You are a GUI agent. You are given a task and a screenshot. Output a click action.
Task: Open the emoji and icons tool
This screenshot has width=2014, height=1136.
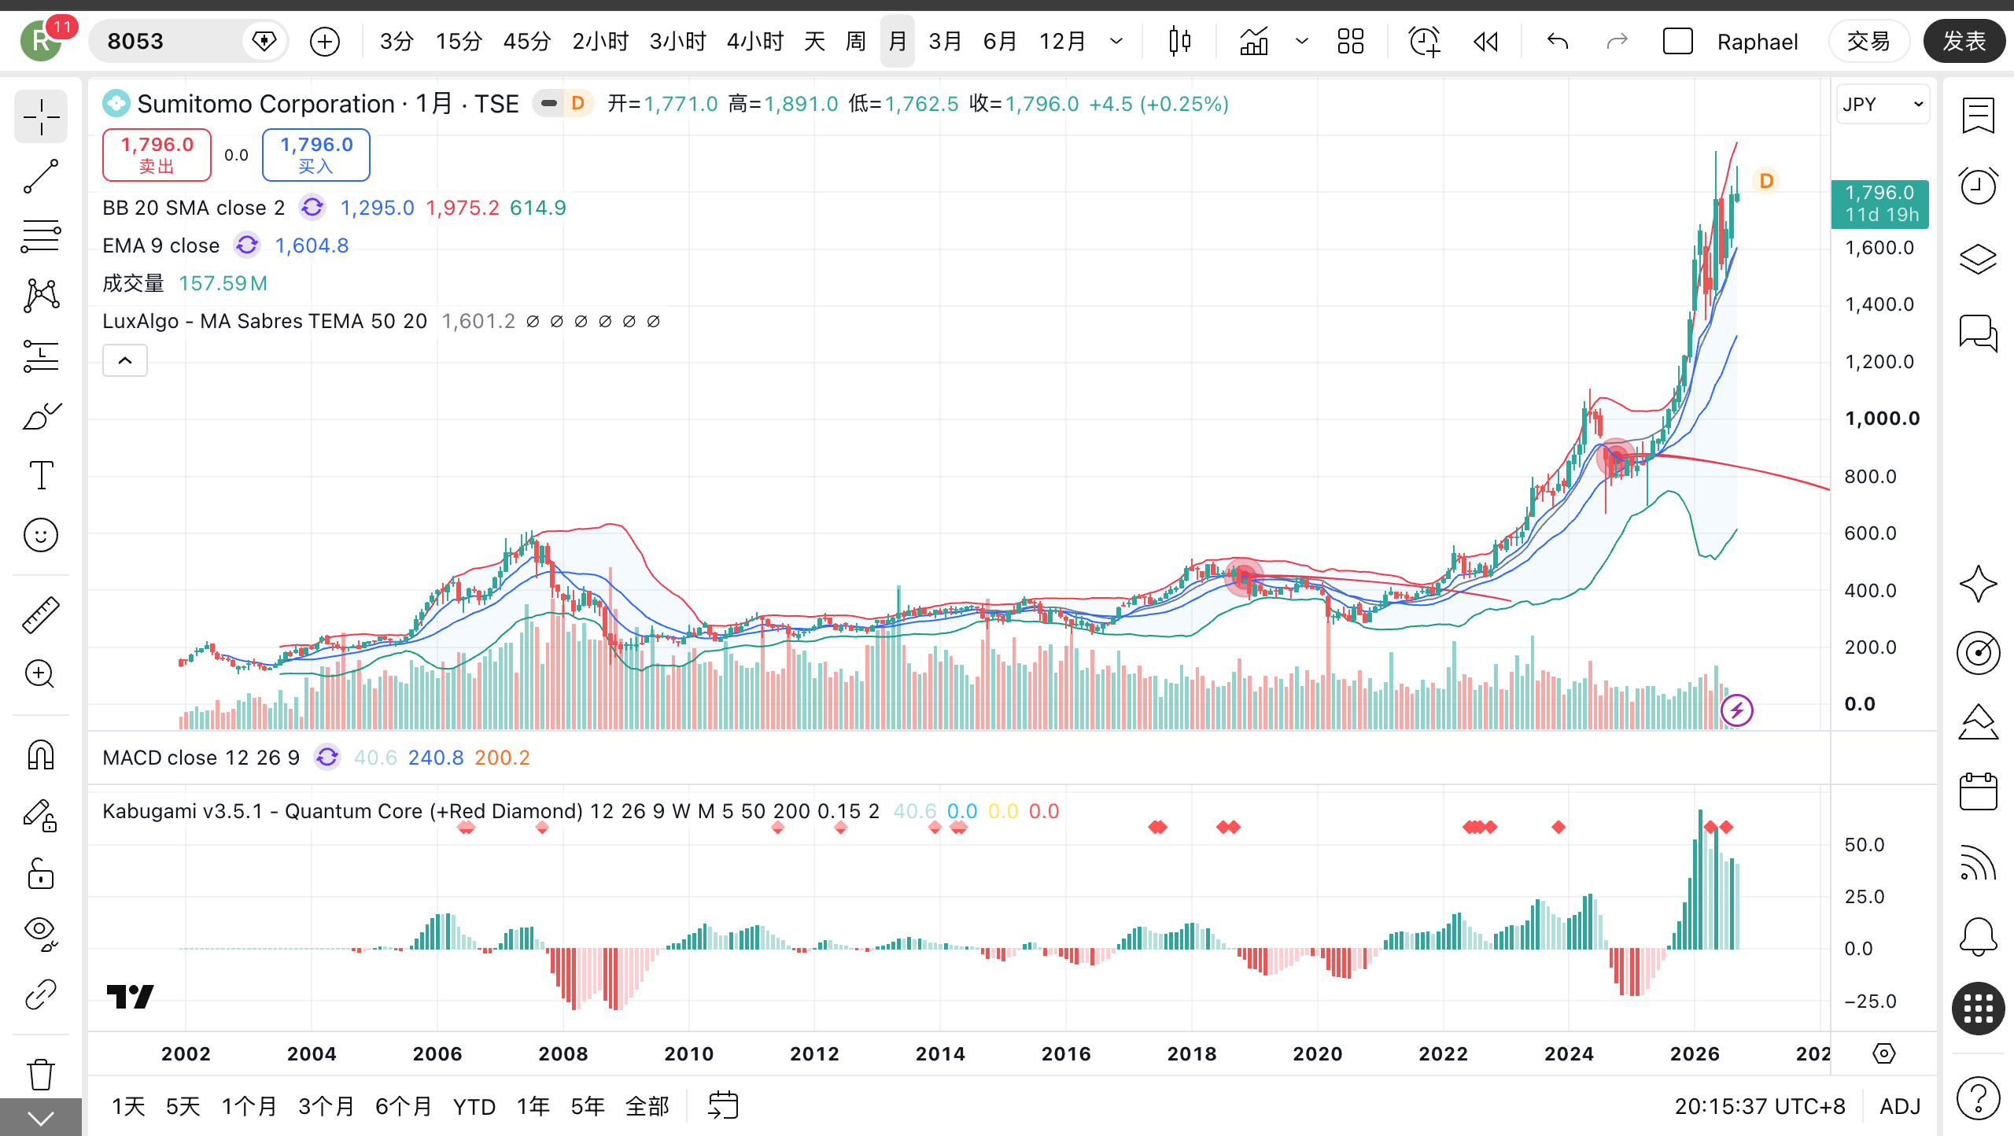pyautogui.click(x=41, y=535)
